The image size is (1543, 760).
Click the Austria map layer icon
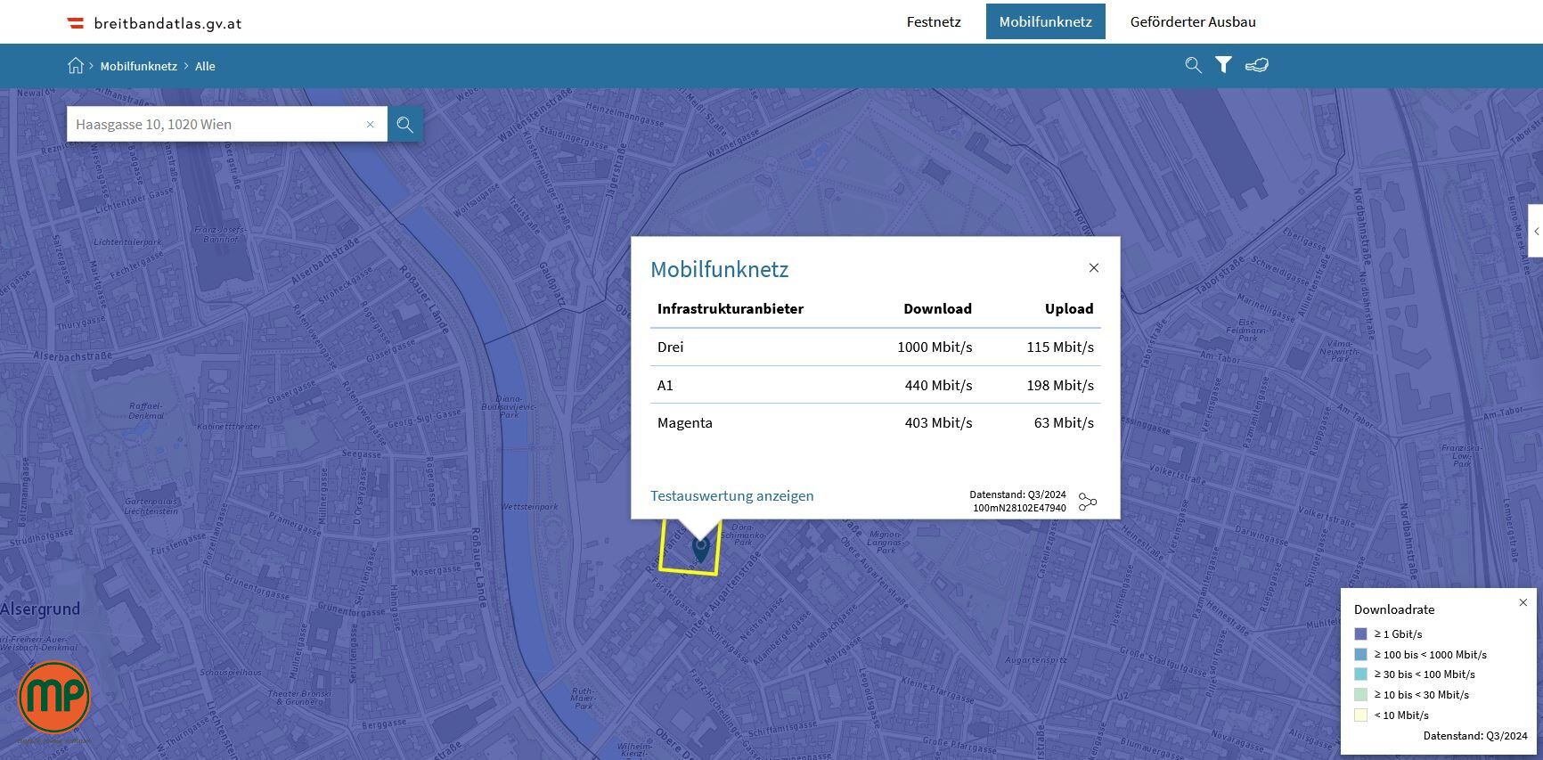point(1256,65)
